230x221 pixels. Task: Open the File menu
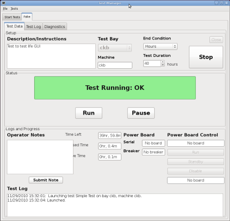(5, 9)
